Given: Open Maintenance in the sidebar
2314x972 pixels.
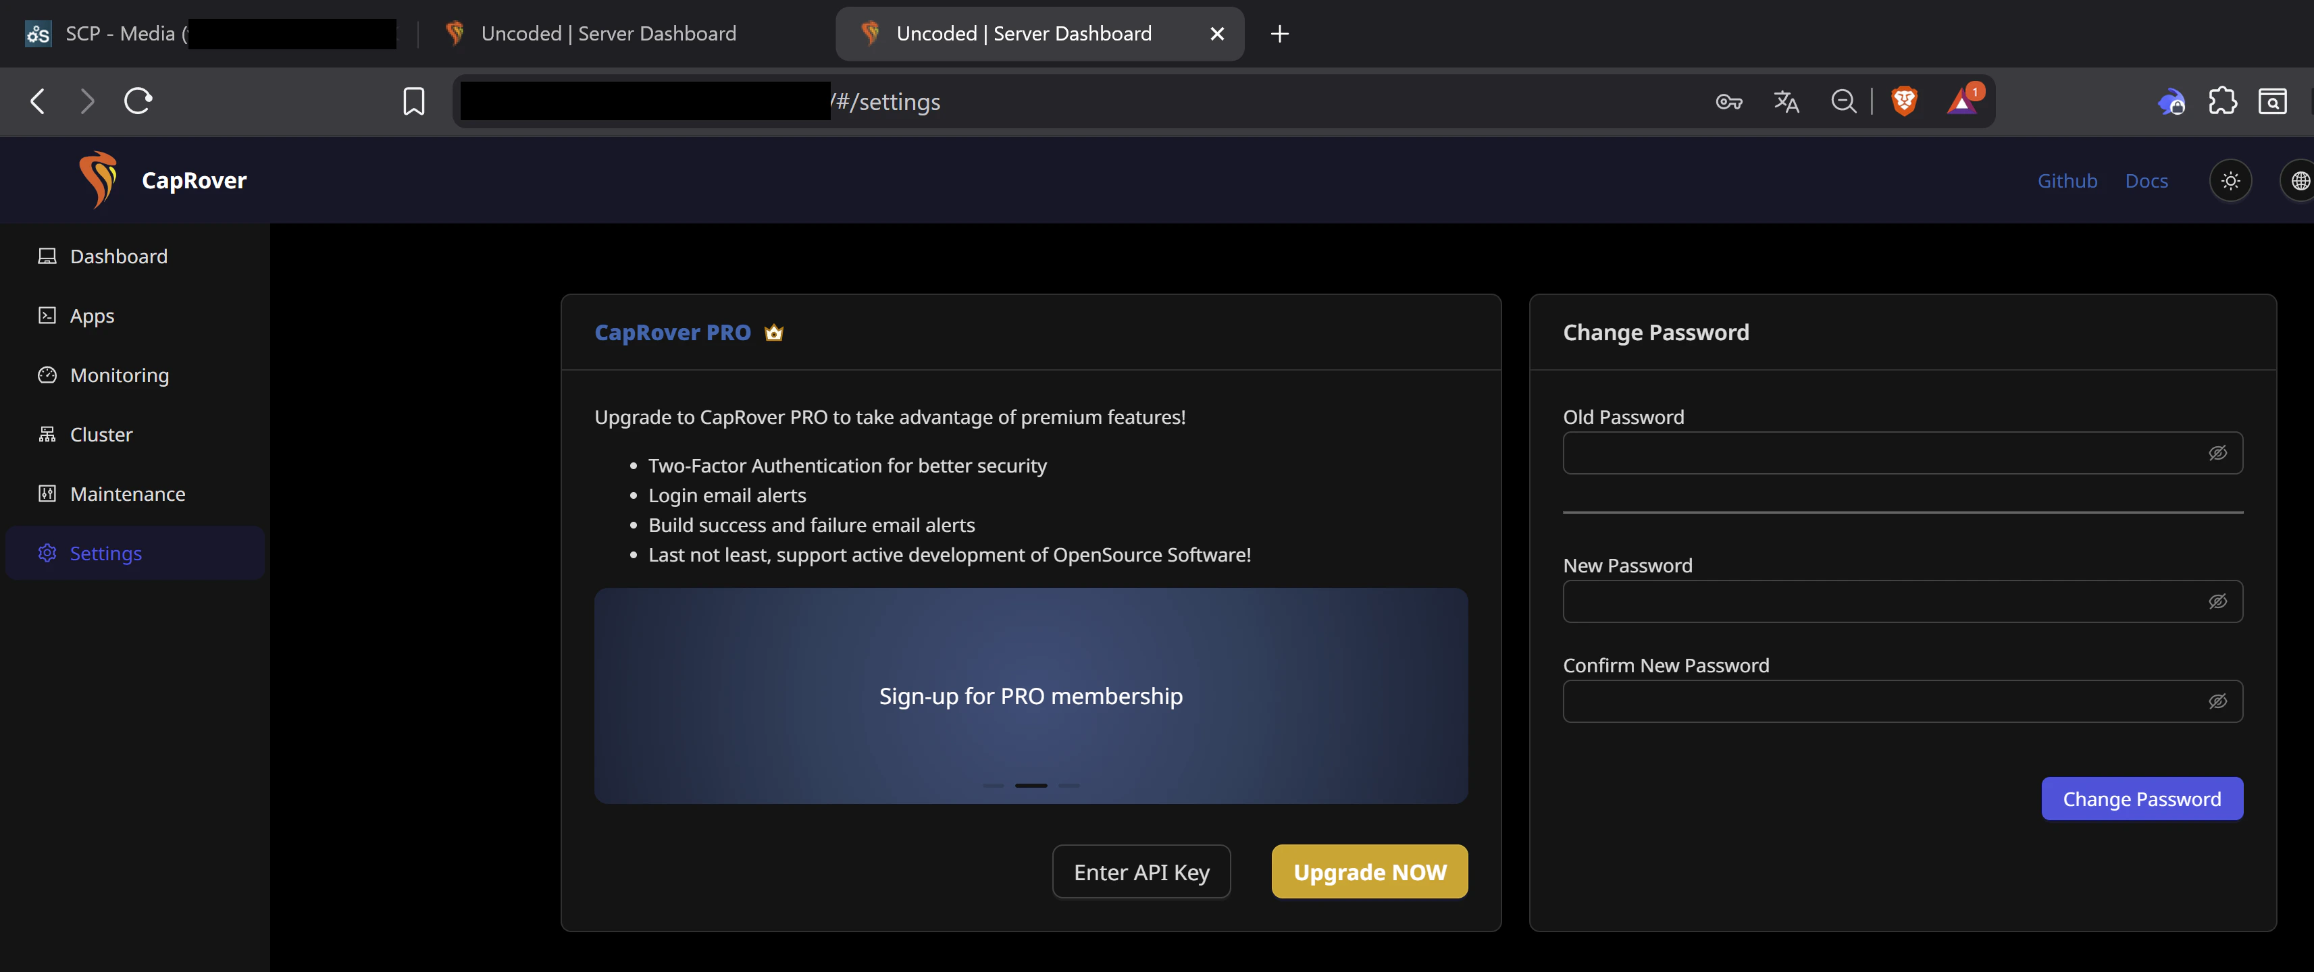Looking at the screenshot, I should coord(134,493).
